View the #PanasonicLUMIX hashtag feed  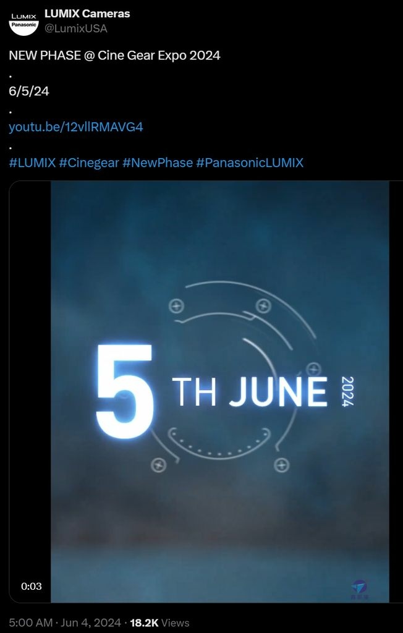tap(250, 163)
